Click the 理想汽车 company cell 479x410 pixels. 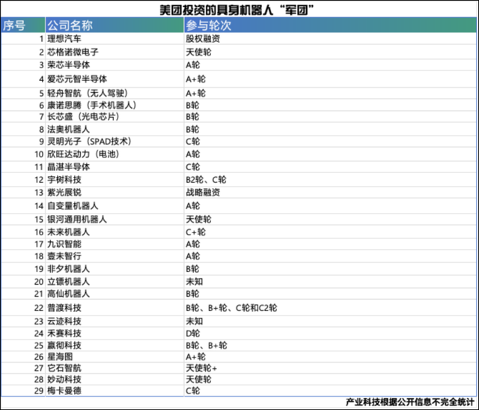point(115,39)
